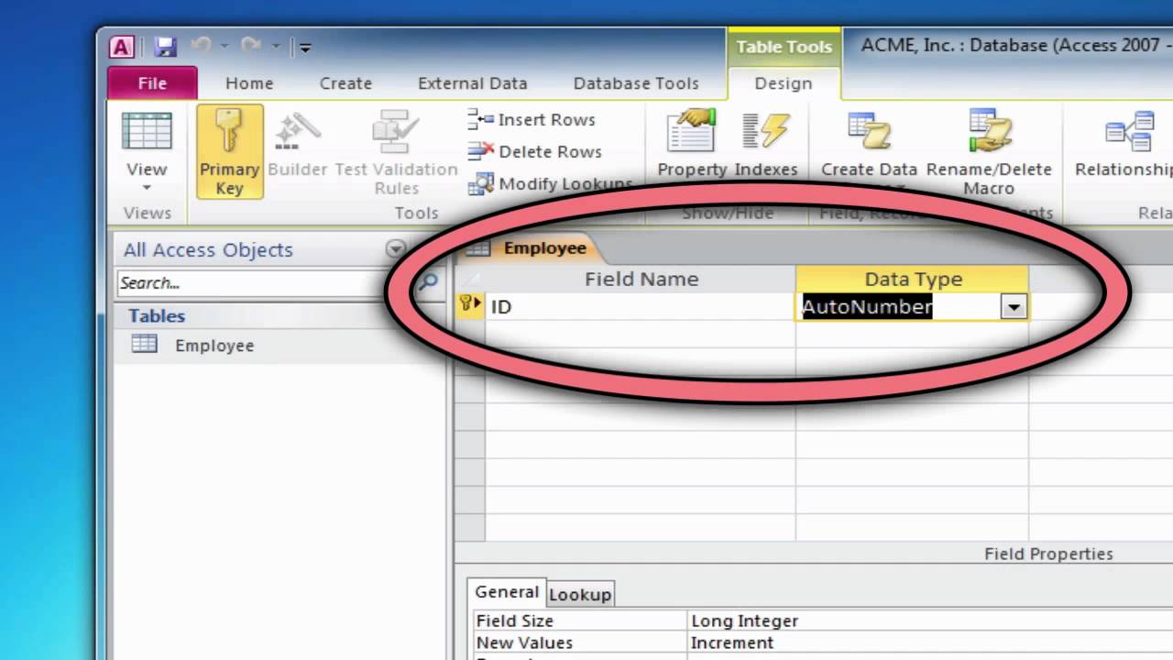The height and width of the screenshot is (660, 1173).
Task: Select the Design tab under Table Tools
Action: [784, 82]
